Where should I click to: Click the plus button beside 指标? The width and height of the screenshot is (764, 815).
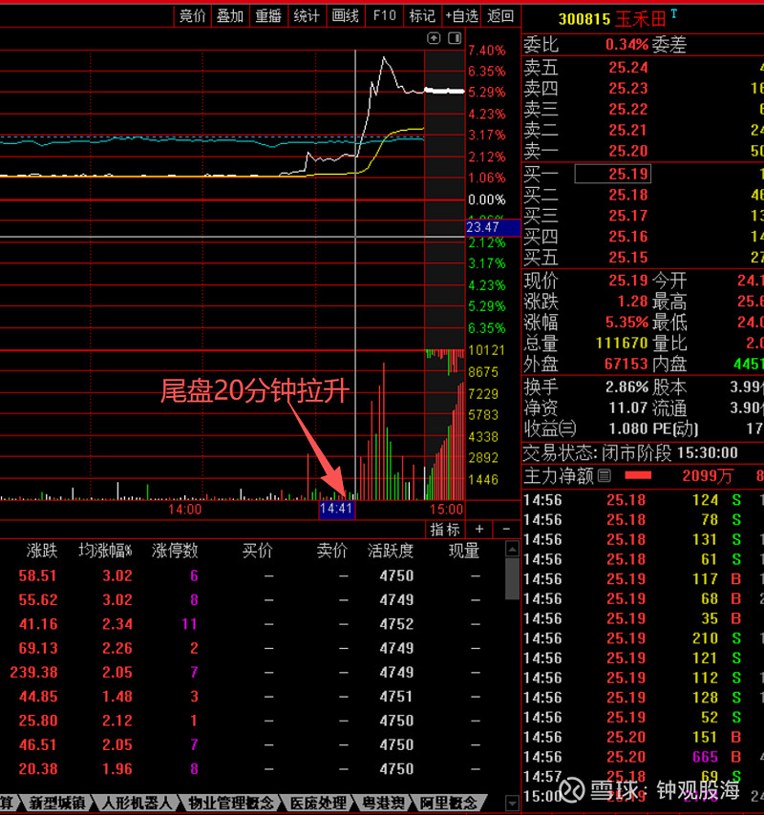pos(479,529)
